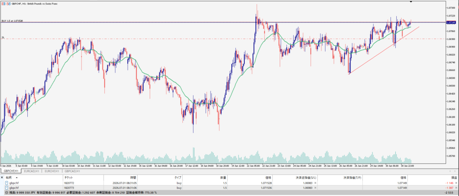Sort positions by 損益 column header
The image size is (459, 196).
pos(433,177)
